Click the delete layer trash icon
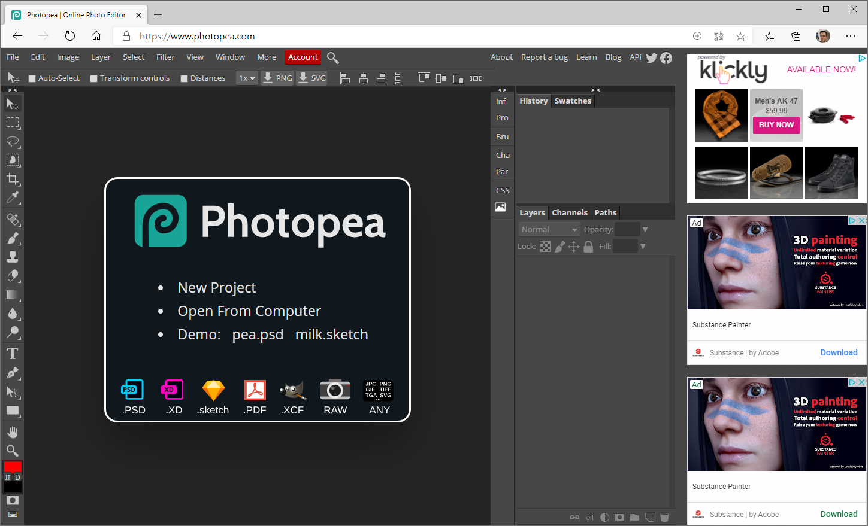 pyautogui.click(x=664, y=517)
